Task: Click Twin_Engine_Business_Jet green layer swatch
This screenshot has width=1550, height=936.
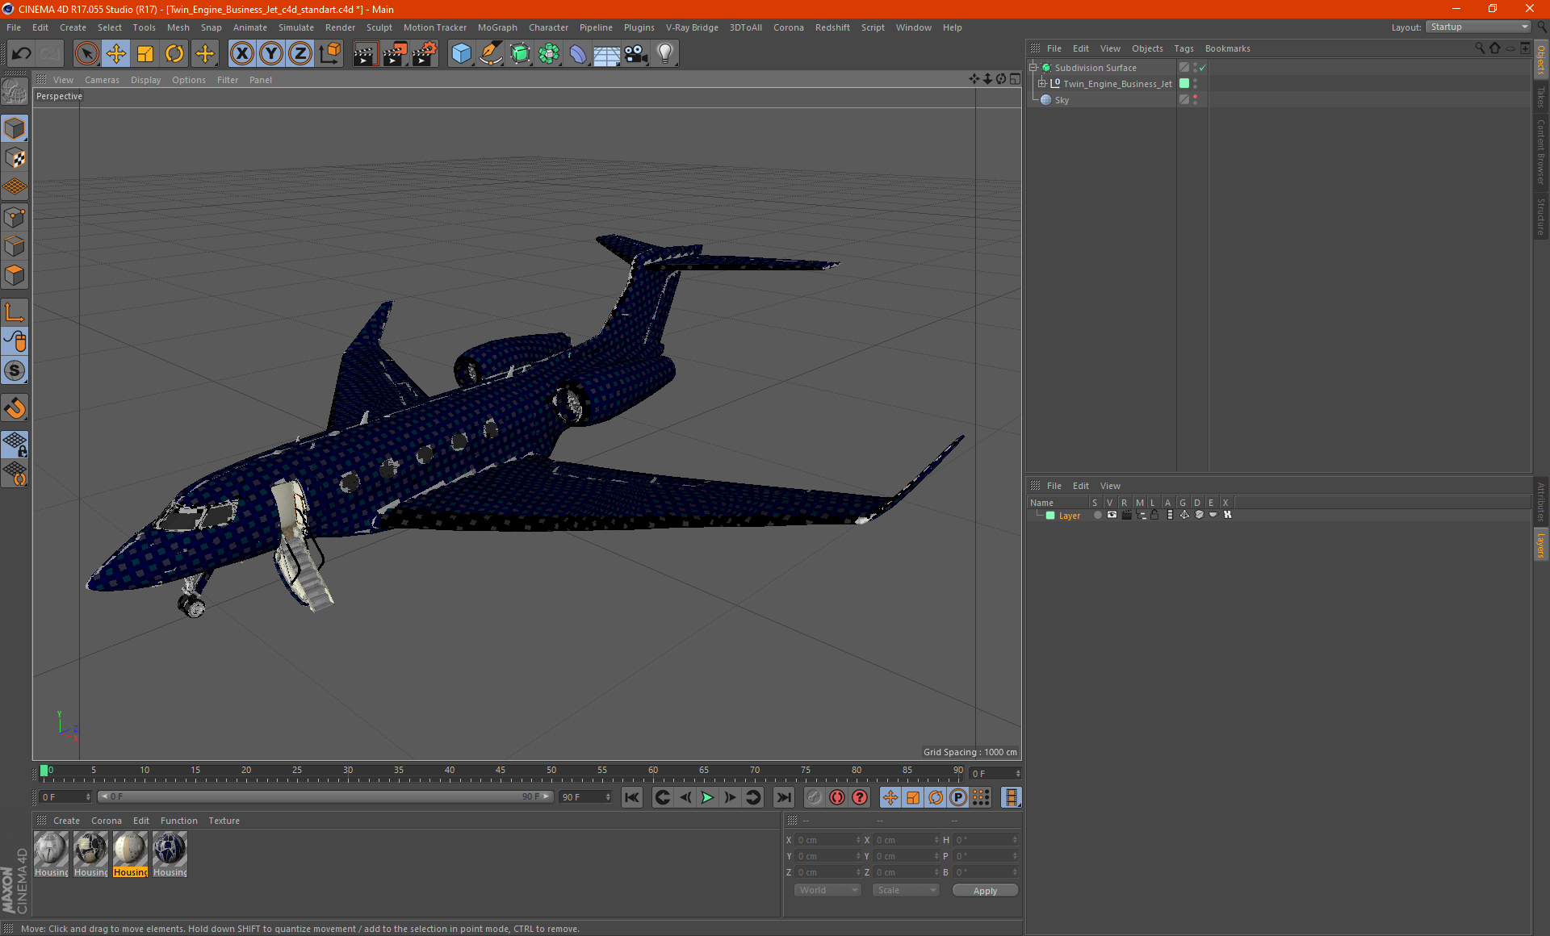Action: (x=1184, y=84)
